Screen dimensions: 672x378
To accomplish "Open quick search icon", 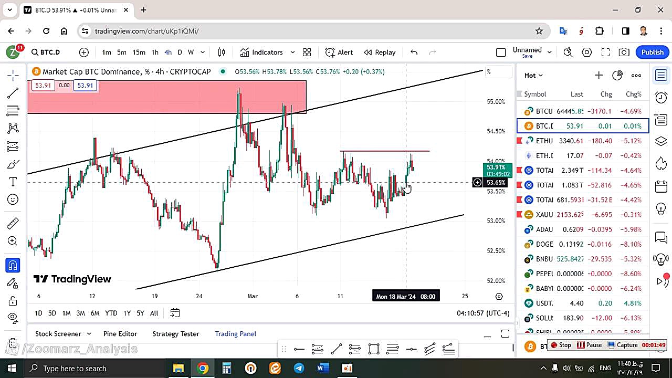I will pos(568,52).
